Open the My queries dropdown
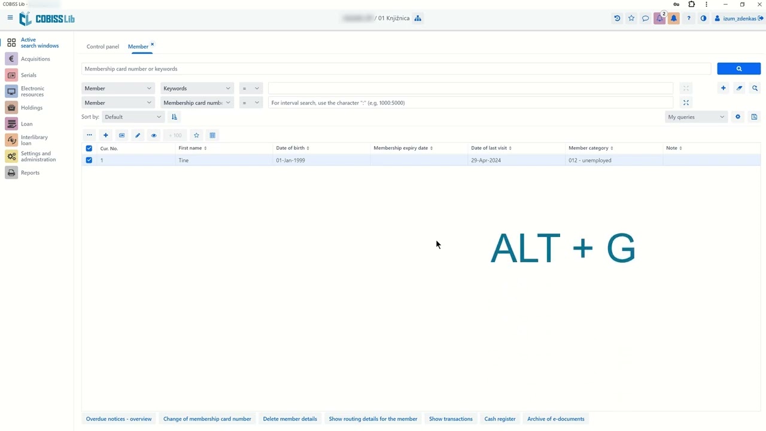The width and height of the screenshot is (766, 431). 696,117
